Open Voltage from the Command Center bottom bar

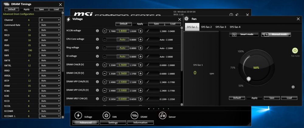point(78,116)
